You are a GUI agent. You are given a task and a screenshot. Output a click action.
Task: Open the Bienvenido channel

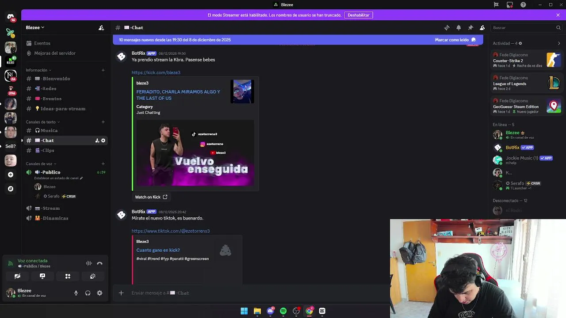(x=66, y=79)
